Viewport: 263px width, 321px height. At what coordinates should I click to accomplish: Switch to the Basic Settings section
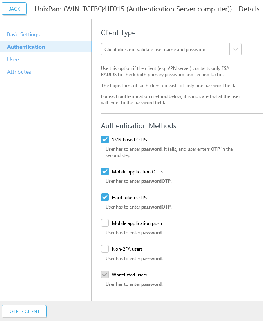tap(23, 34)
